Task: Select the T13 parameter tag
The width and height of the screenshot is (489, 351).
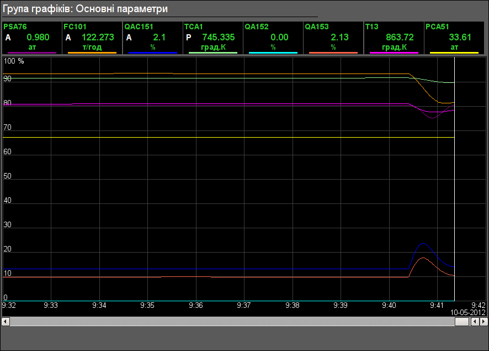Action: pos(372,27)
